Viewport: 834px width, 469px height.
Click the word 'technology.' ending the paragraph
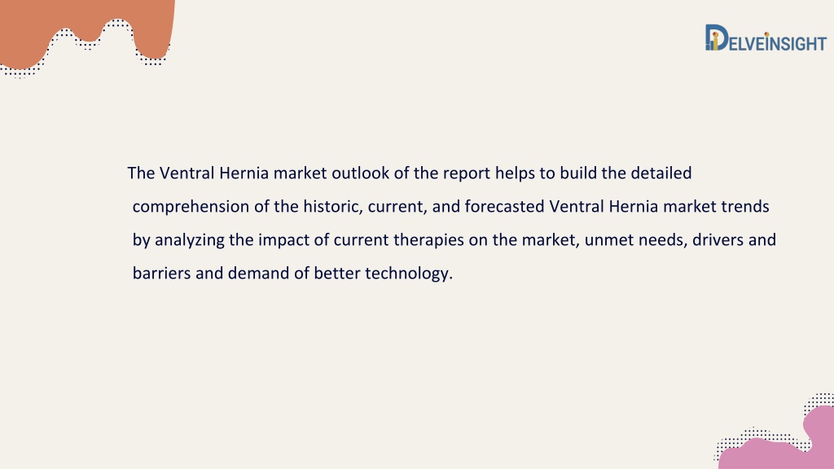tap(409, 274)
